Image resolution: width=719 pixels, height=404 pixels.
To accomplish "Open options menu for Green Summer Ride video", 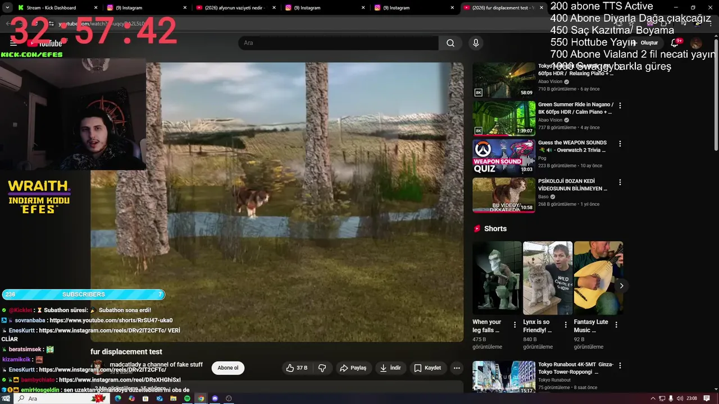I will click(x=620, y=105).
